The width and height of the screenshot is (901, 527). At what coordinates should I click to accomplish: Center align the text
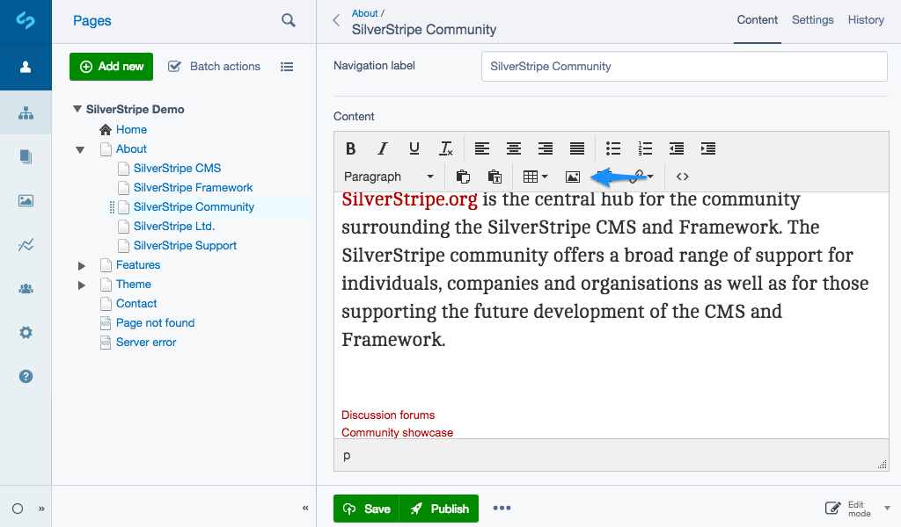[x=514, y=148]
